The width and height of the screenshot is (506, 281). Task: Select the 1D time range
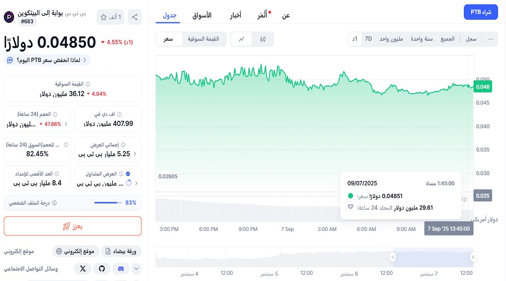click(x=355, y=39)
